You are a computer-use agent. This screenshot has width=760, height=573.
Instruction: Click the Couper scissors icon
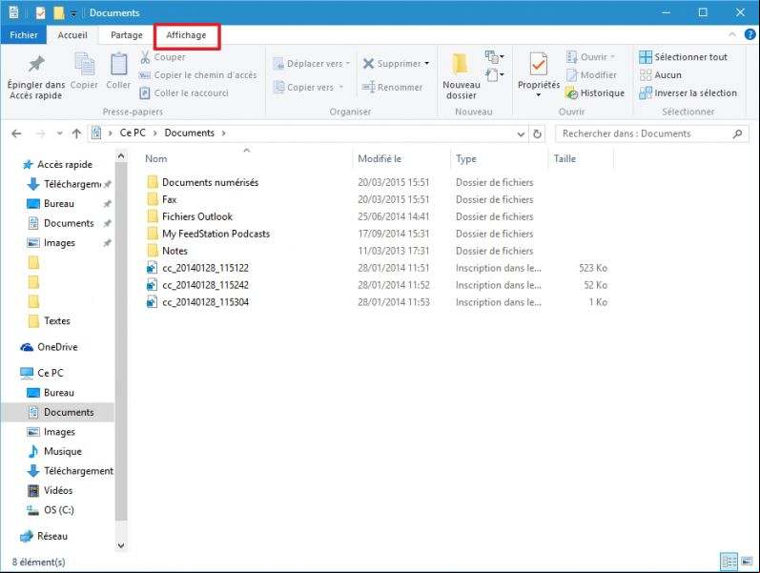point(145,56)
